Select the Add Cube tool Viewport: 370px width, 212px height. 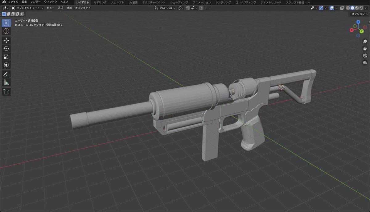[6, 92]
